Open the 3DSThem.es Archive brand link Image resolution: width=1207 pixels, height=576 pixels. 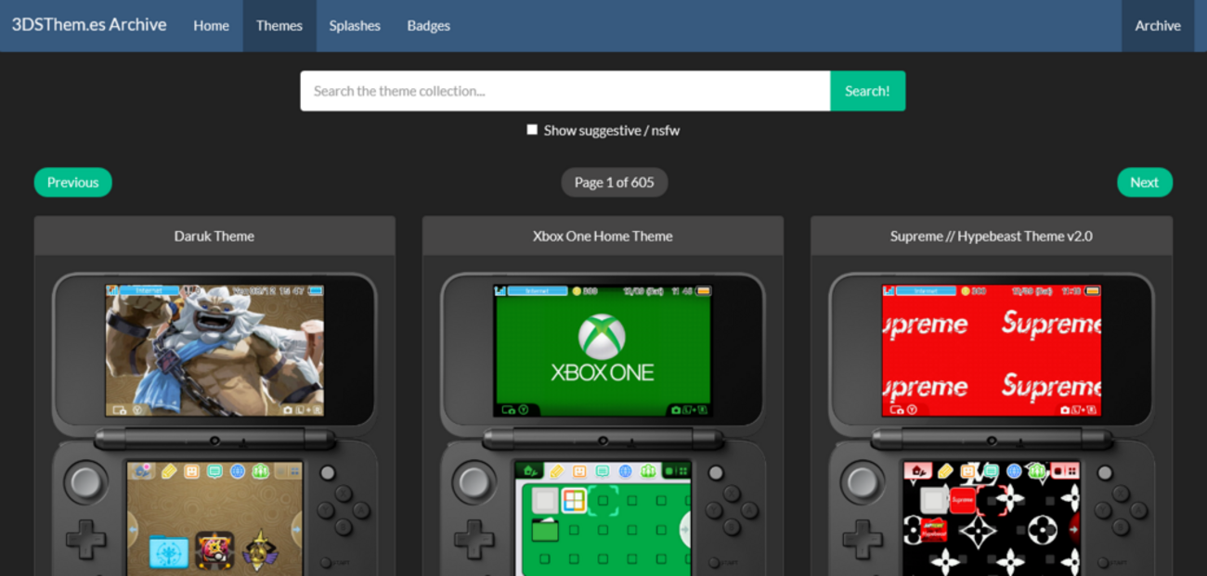[89, 25]
